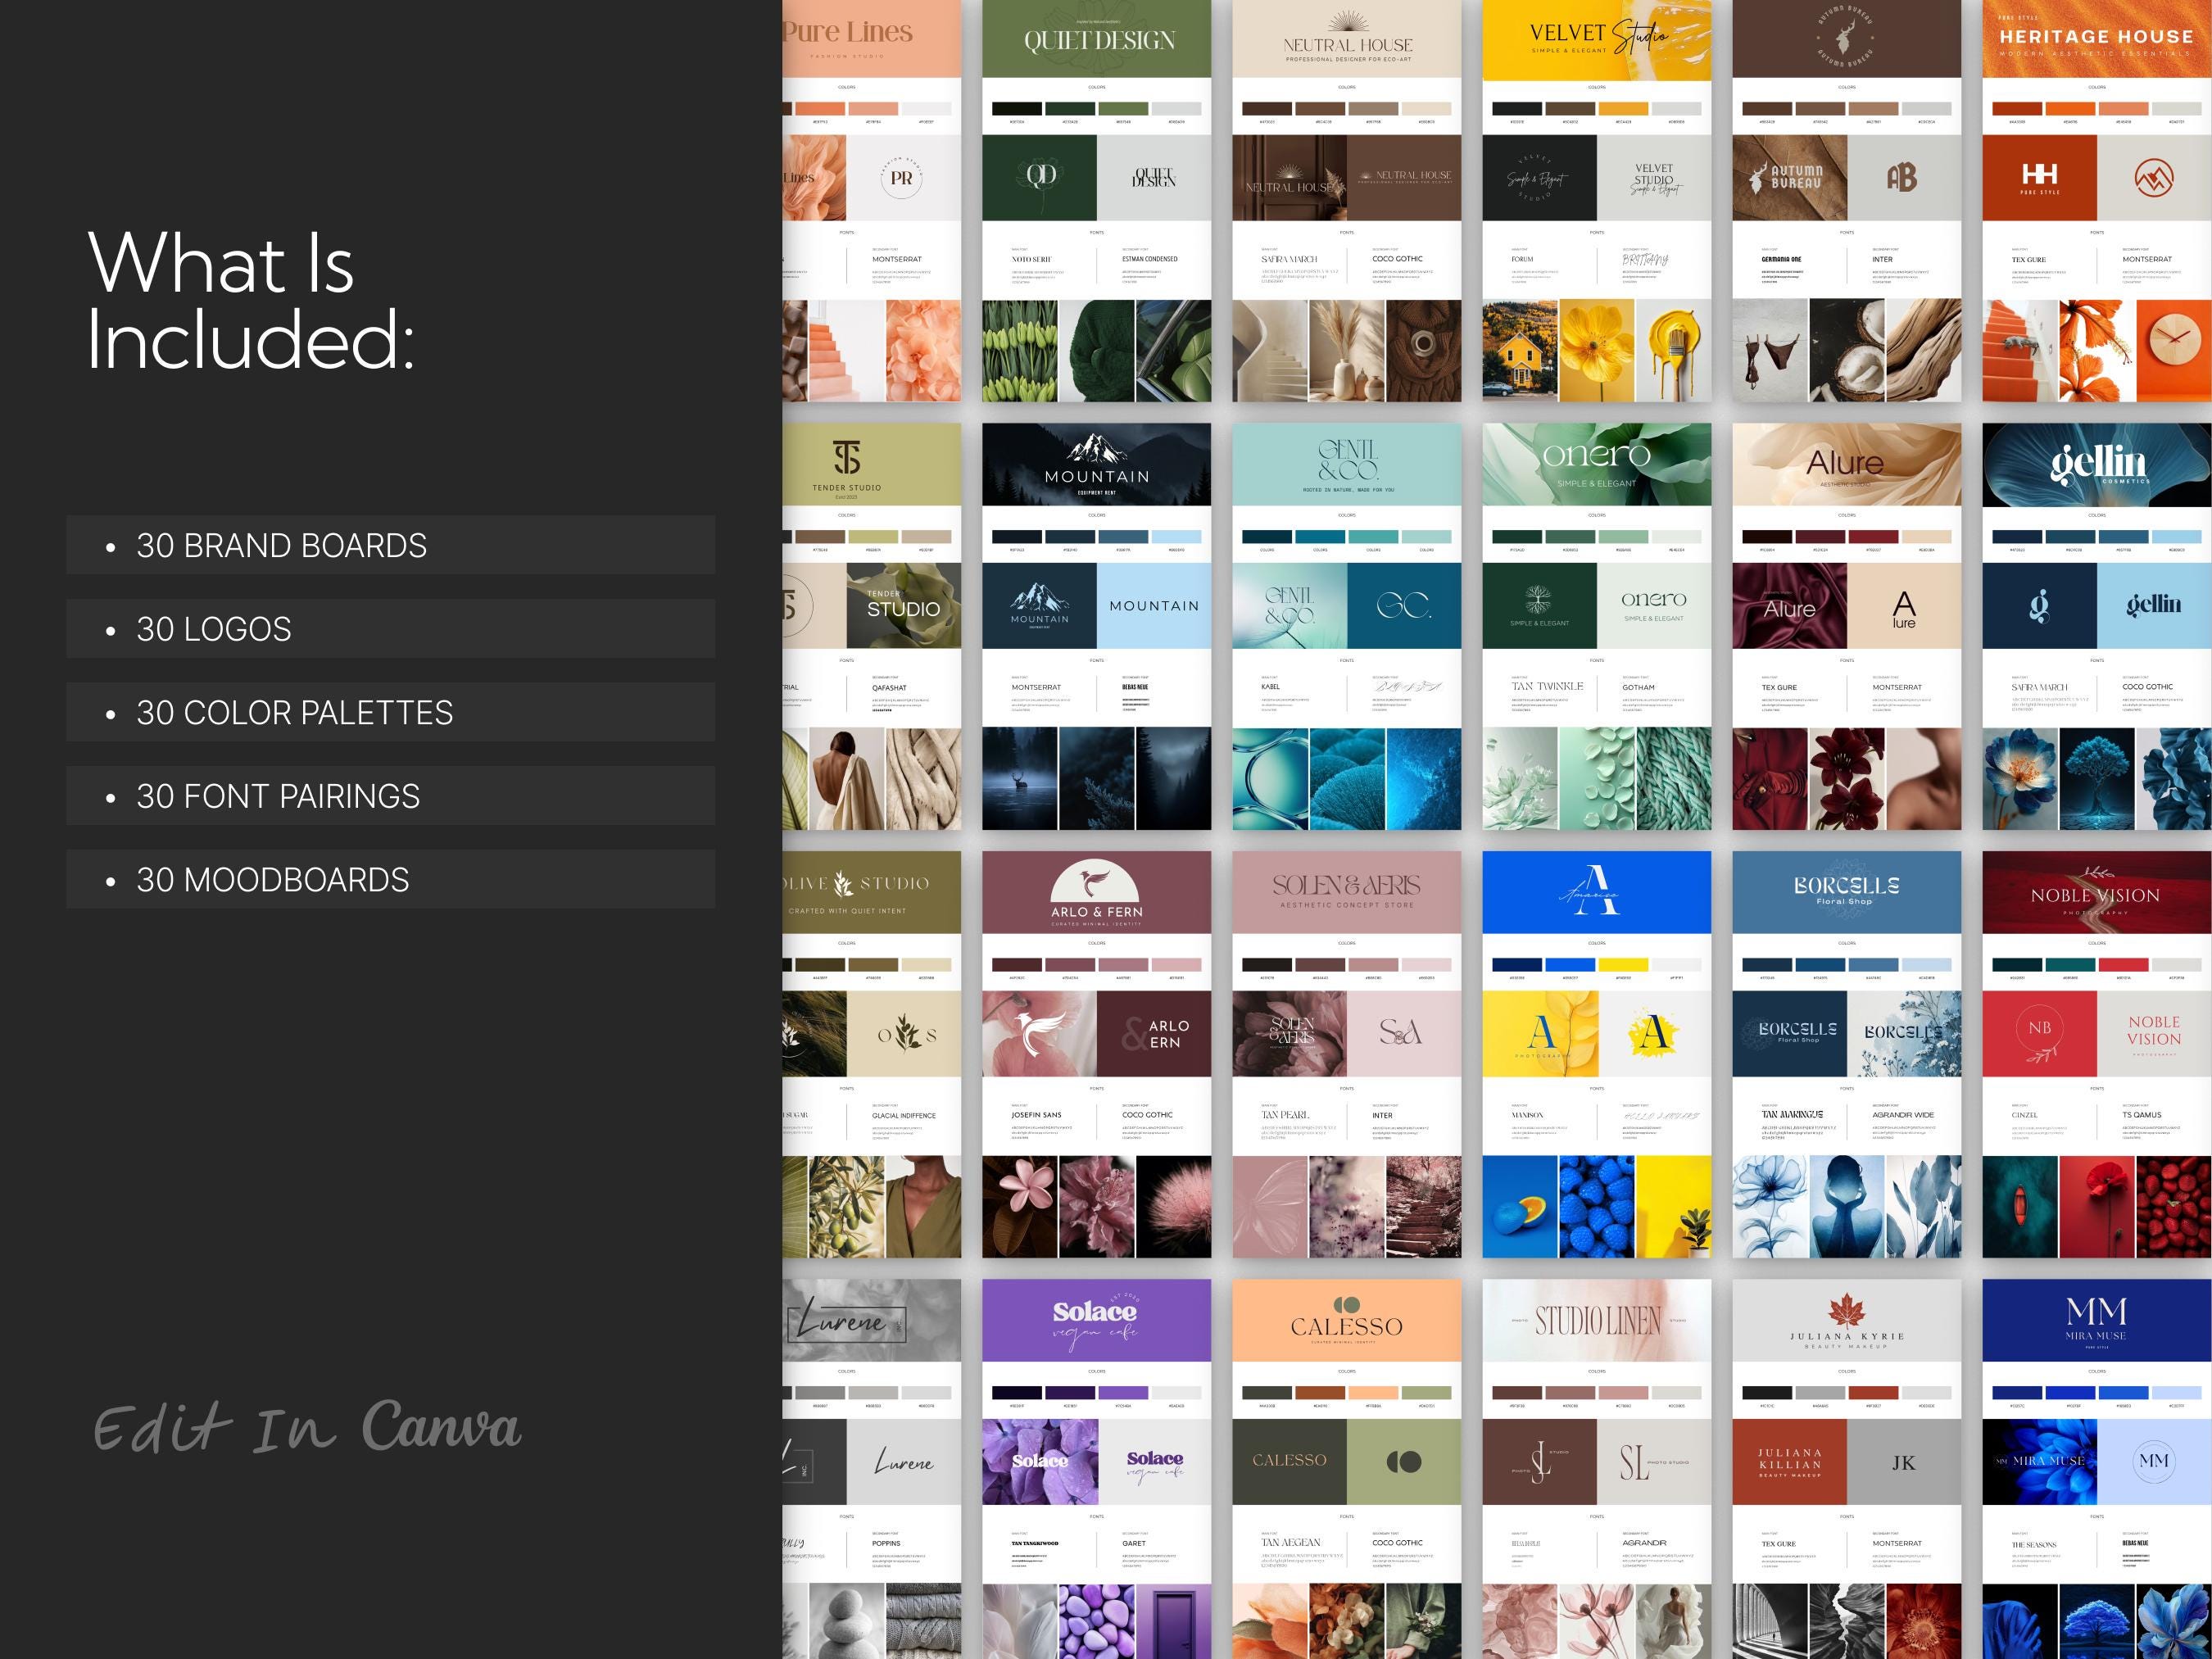The image size is (2212, 1659).
Task: Select GARET font label in Solace board
Action: tap(1134, 1543)
